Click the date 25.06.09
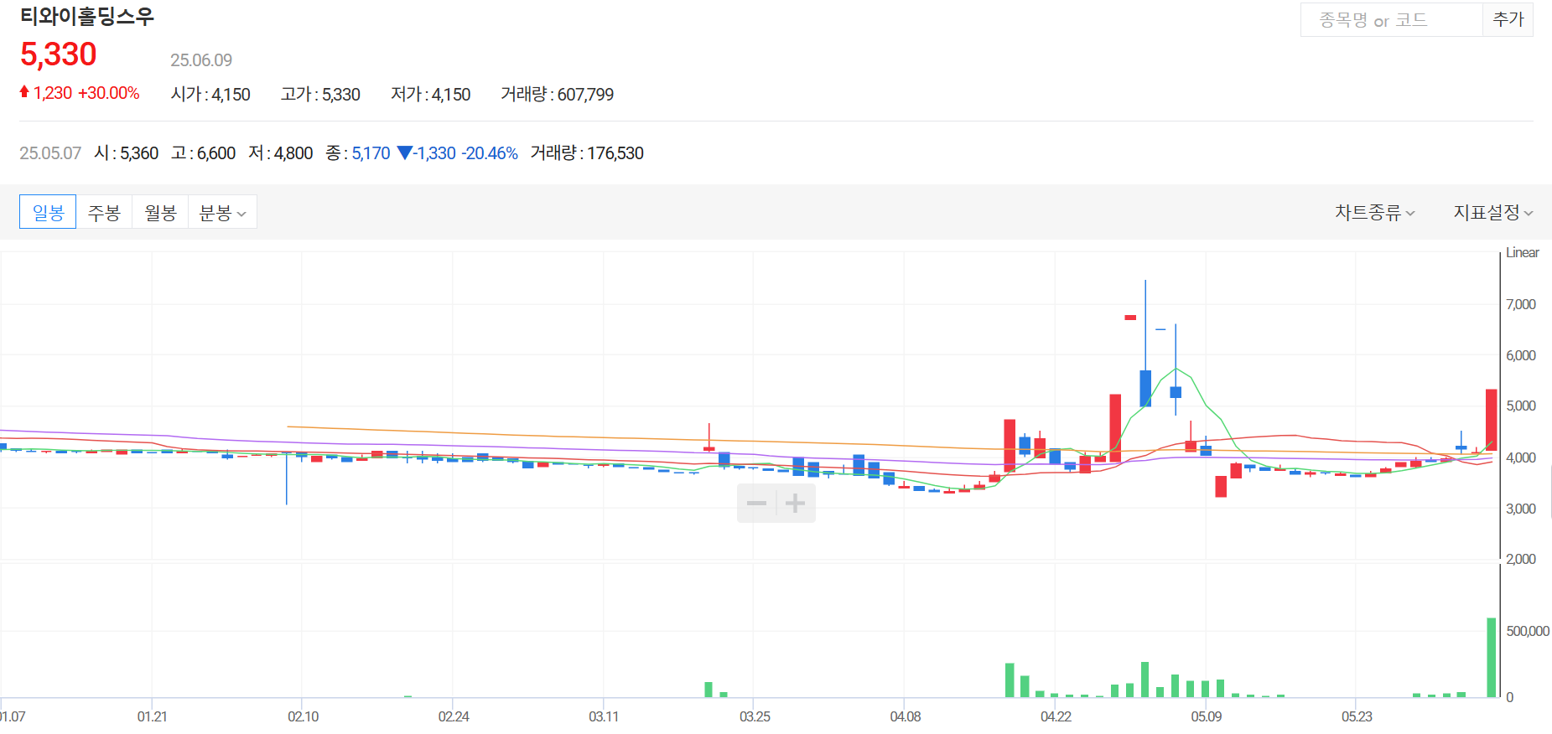The width and height of the screenshot is (1552, 734). pos(201,60)
